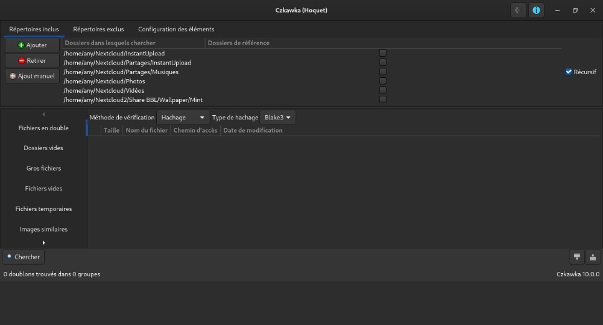The width and height of the screenshot is (603, 325).
Task: Check reference box for Nextcloud/Vidéos
Action: click(x=383, y=90)
